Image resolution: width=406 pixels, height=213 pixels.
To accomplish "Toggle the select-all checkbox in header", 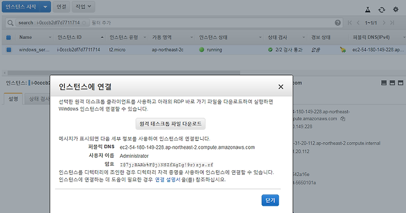I will [x=8, y=38].
